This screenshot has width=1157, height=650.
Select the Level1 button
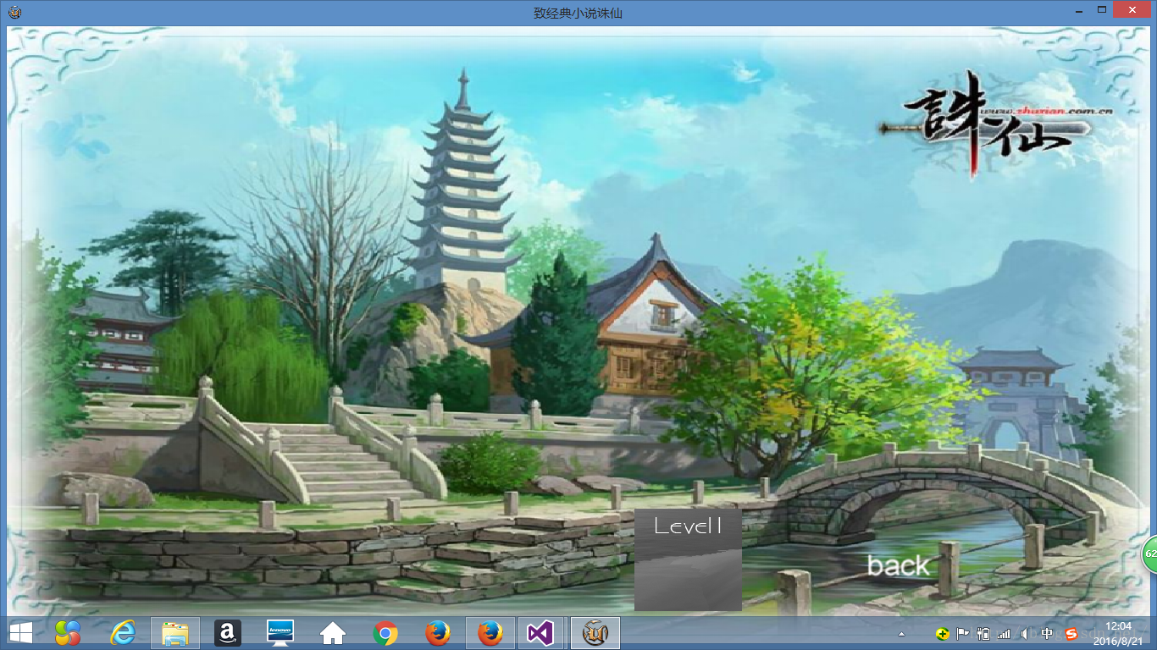(x=688, y=559)
